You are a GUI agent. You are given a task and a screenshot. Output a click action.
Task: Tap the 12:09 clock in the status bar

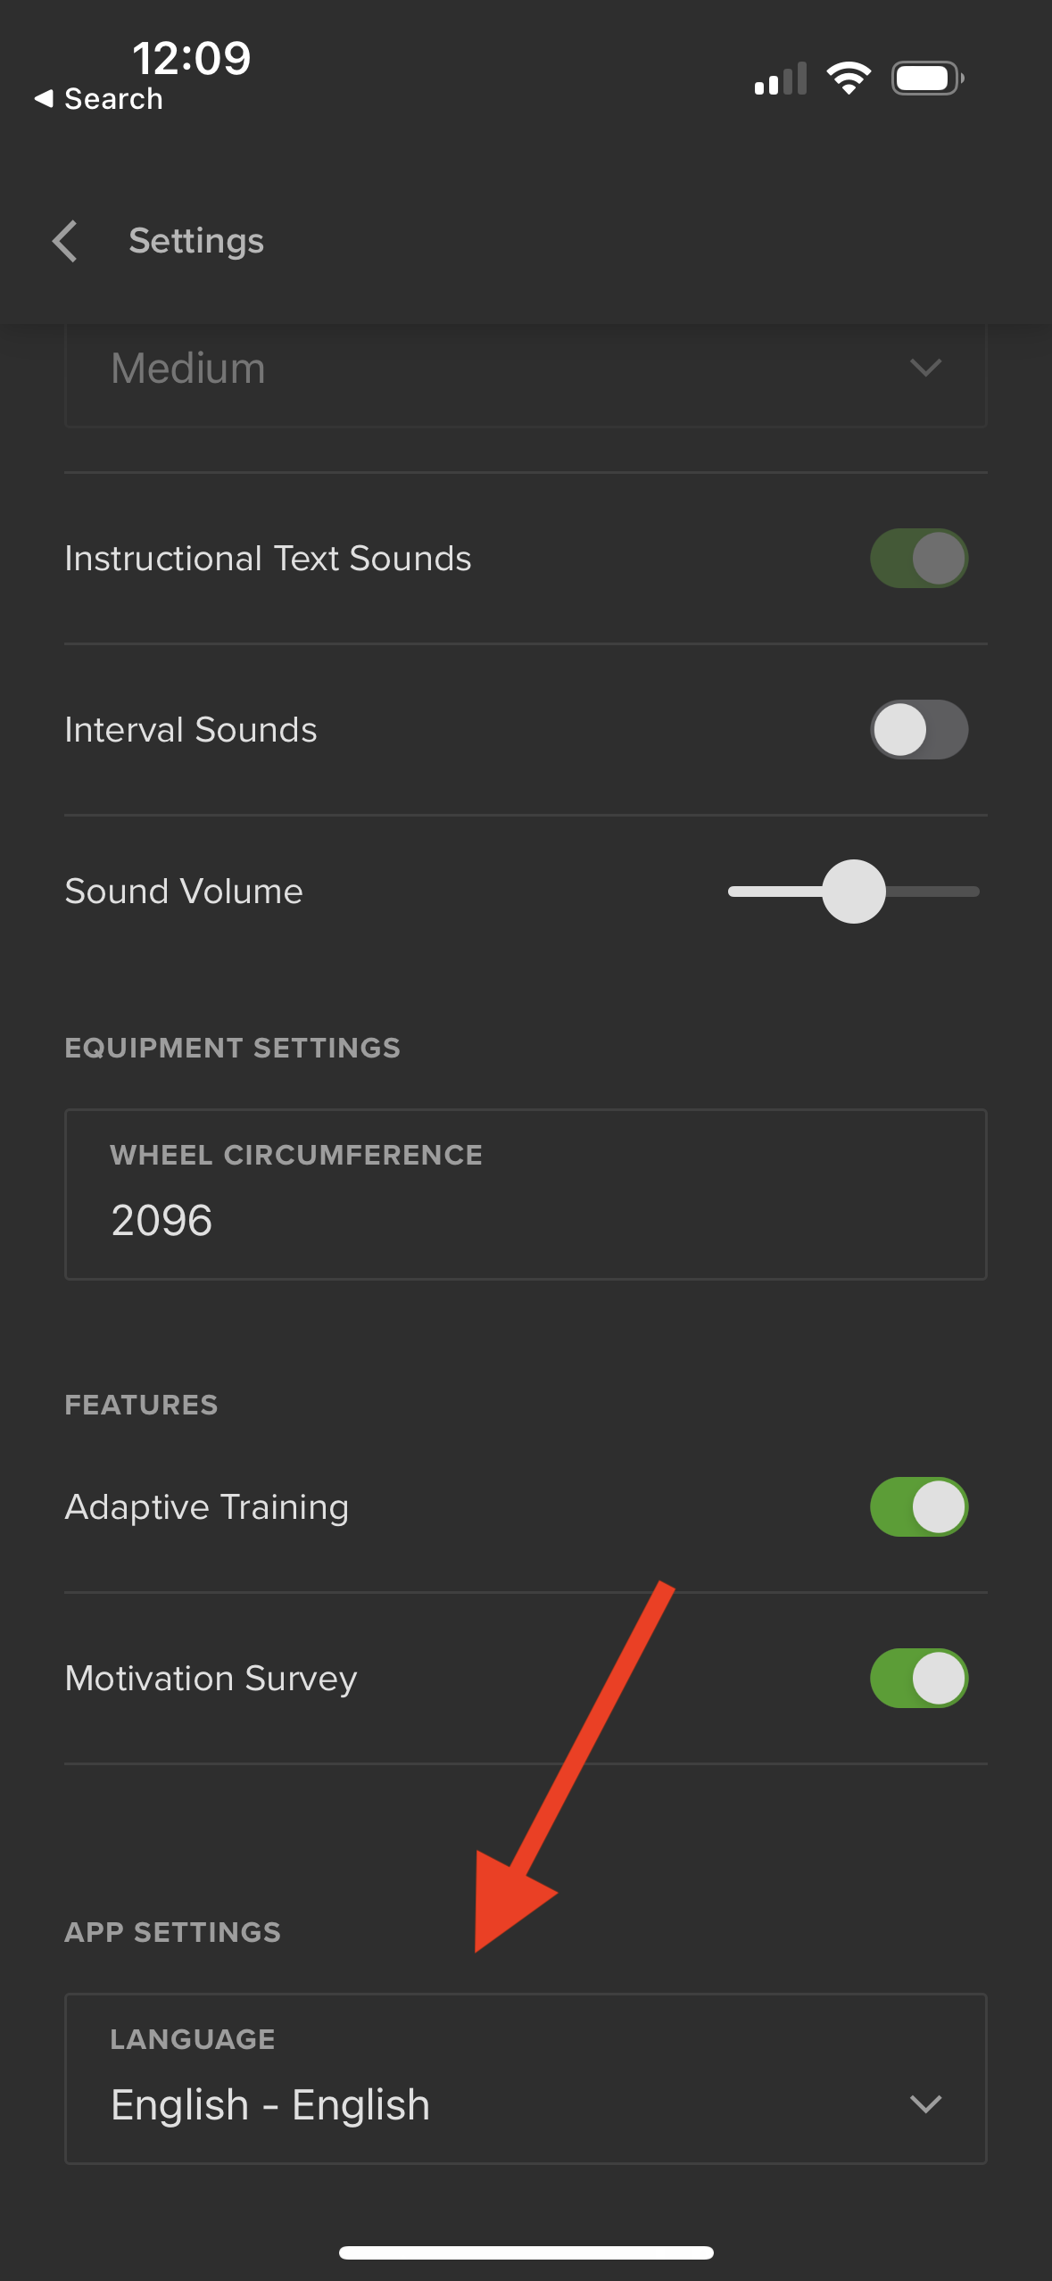tap(191, 59)
